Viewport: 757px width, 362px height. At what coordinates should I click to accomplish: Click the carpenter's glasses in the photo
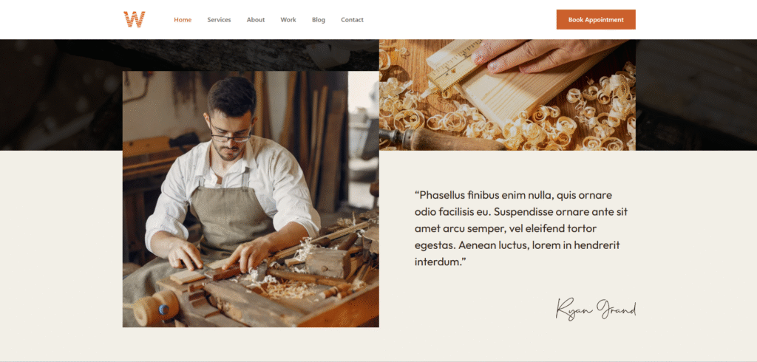coord(231,135)
